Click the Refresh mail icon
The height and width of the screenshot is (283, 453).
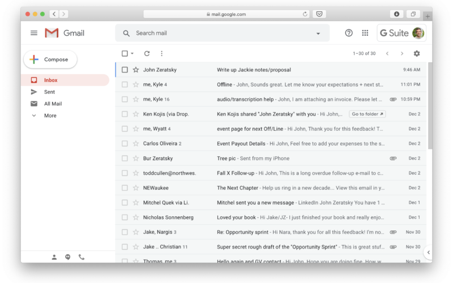click(147, 54)
